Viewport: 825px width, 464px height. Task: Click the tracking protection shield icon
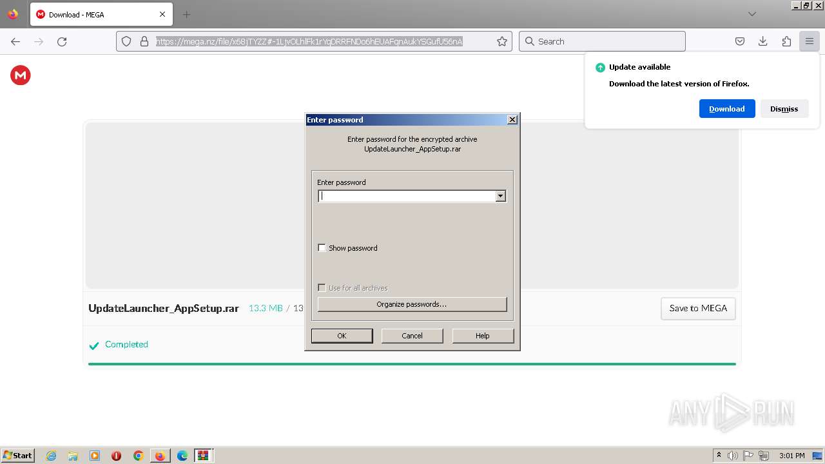tap(126, 41)
